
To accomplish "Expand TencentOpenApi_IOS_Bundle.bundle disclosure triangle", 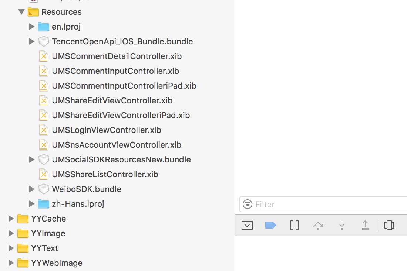I will tap(32, 41).
